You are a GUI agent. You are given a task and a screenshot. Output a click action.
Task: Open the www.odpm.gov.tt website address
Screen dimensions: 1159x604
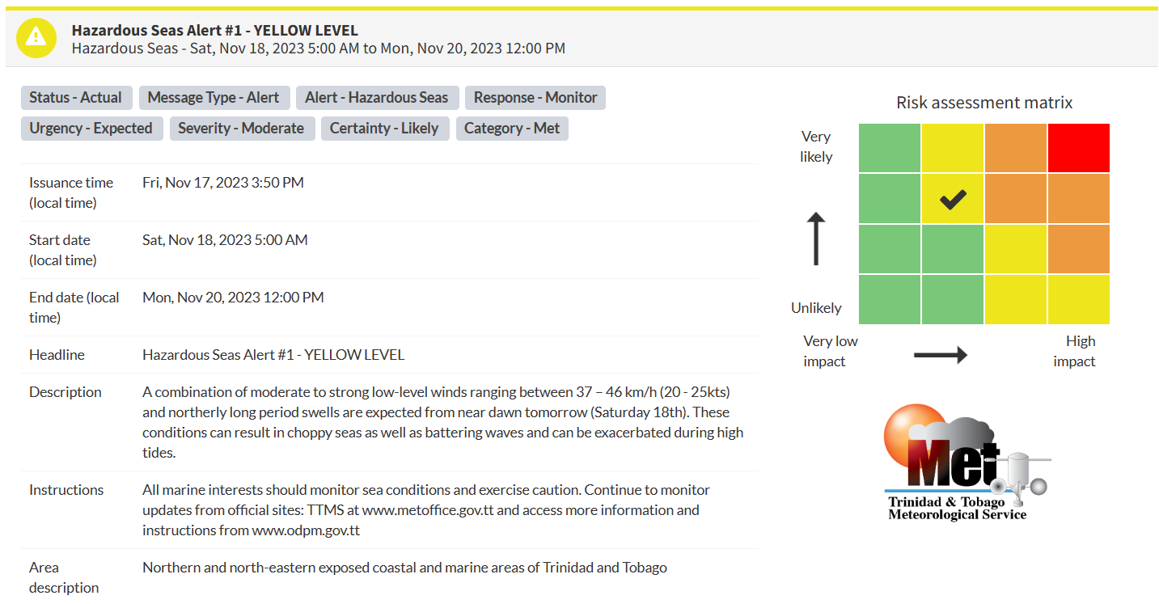pyautogui.click(x=306, y=530)
